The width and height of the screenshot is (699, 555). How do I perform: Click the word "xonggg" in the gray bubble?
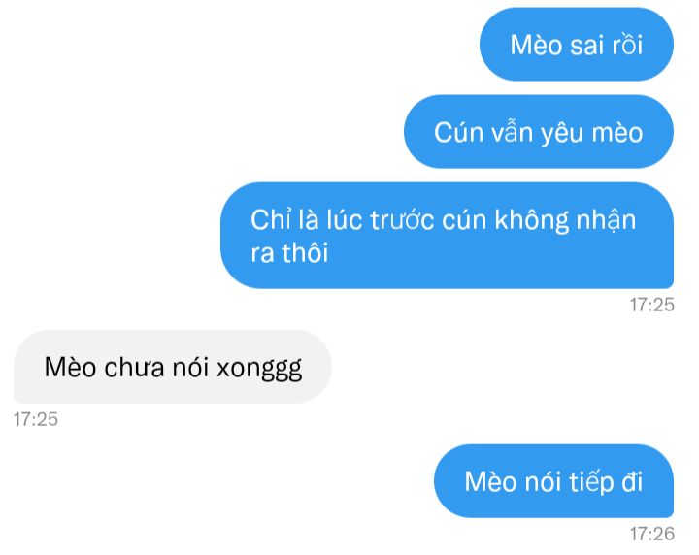tap(259, 370)
